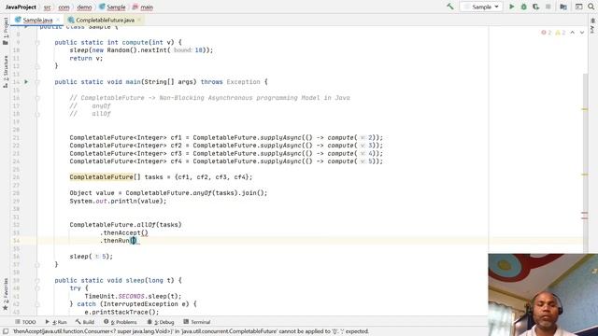
Task: Click on the cf1 supplyAsync declaration line
Action: pyautogui.click(x=226, y=137)
